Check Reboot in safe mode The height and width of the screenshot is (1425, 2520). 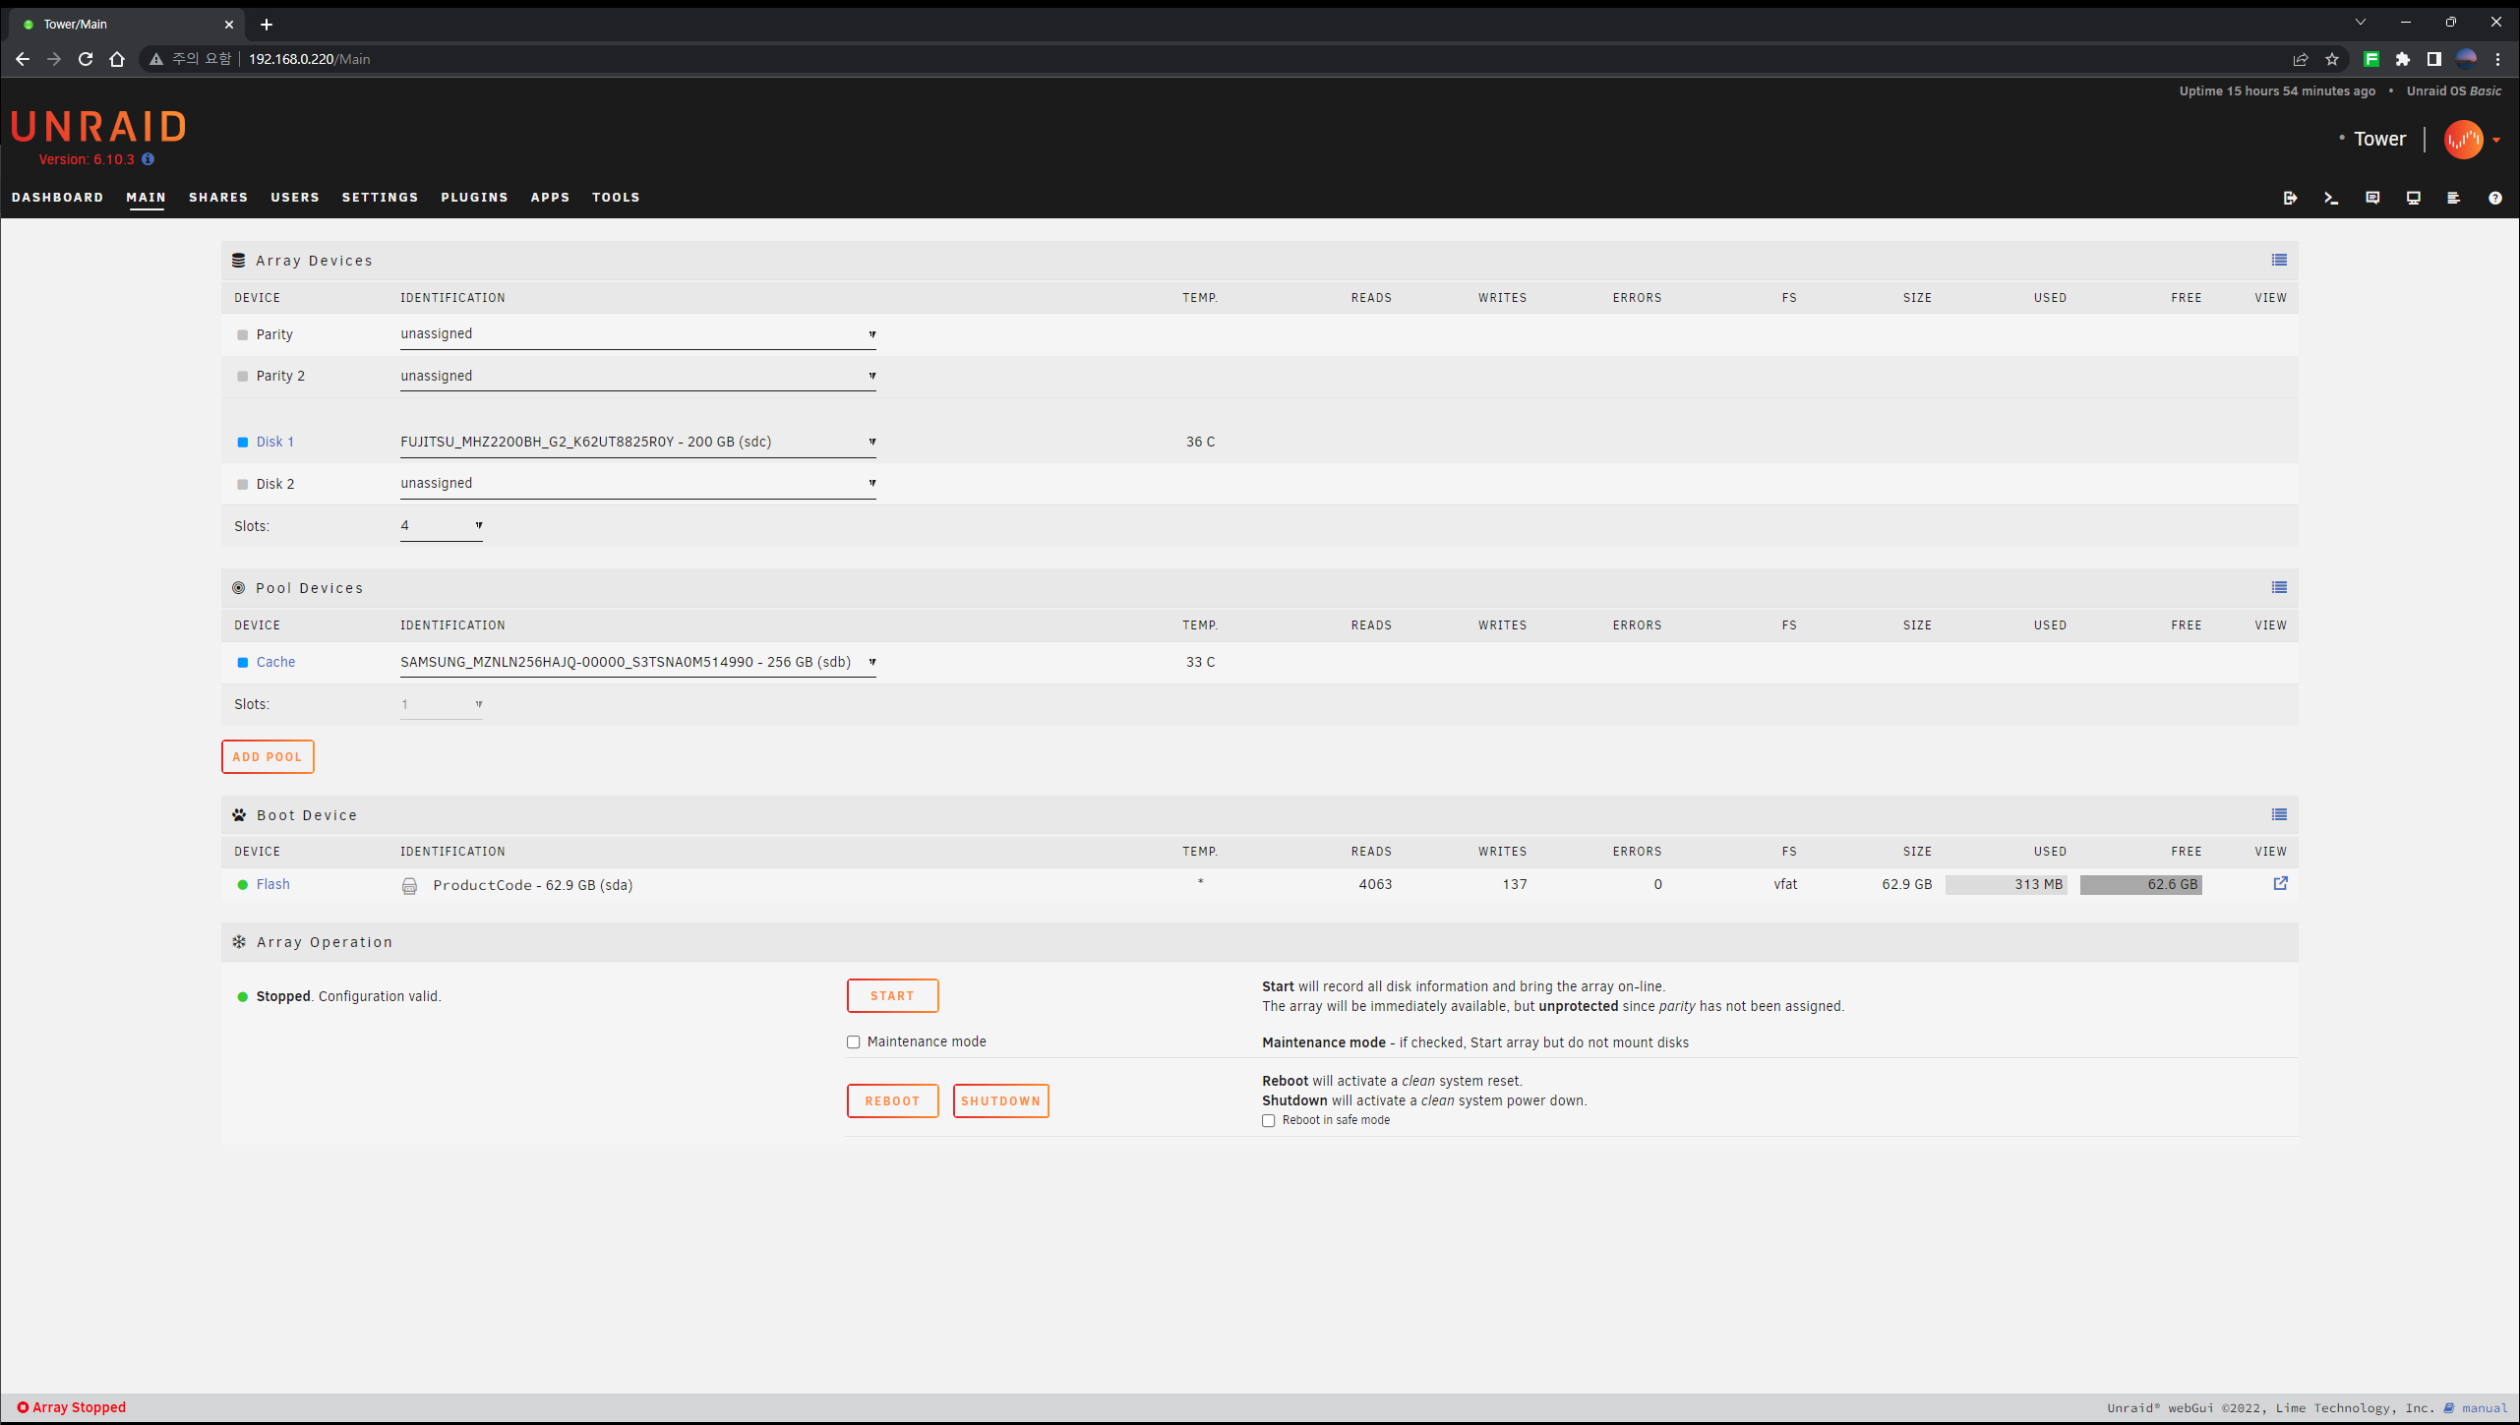(x=1269, y=1121)
